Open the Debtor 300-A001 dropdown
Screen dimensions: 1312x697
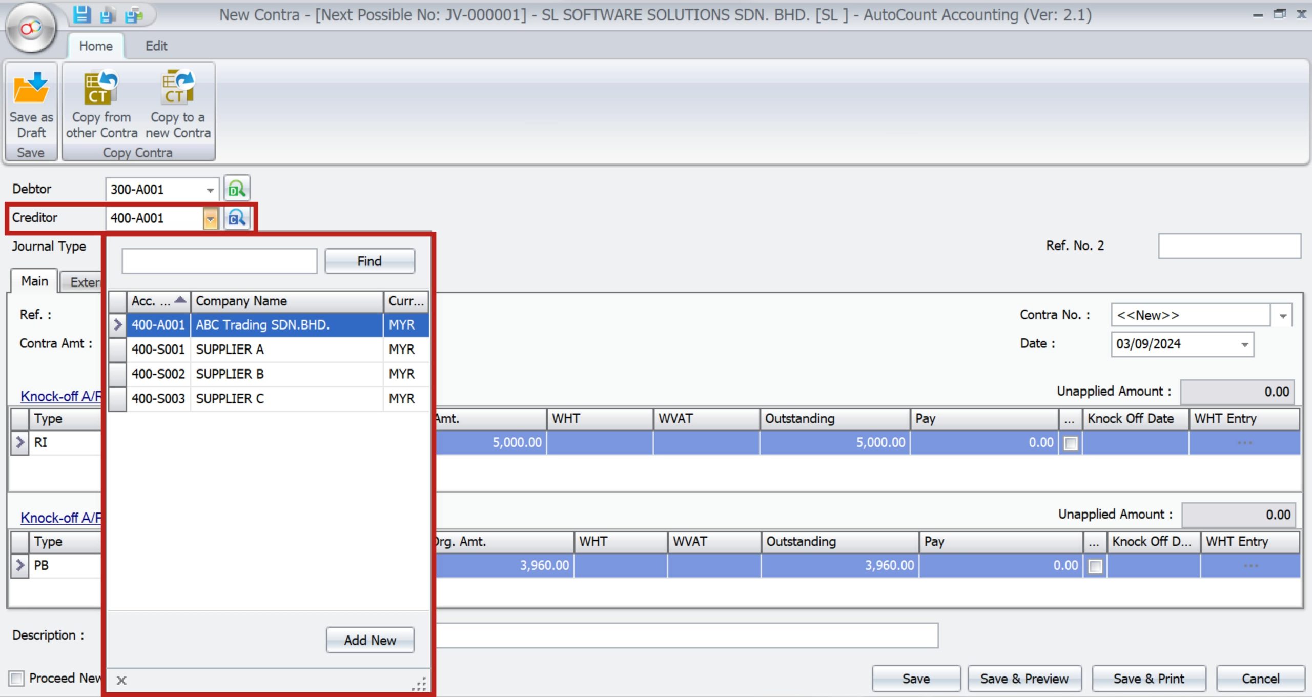pos(210,189)
